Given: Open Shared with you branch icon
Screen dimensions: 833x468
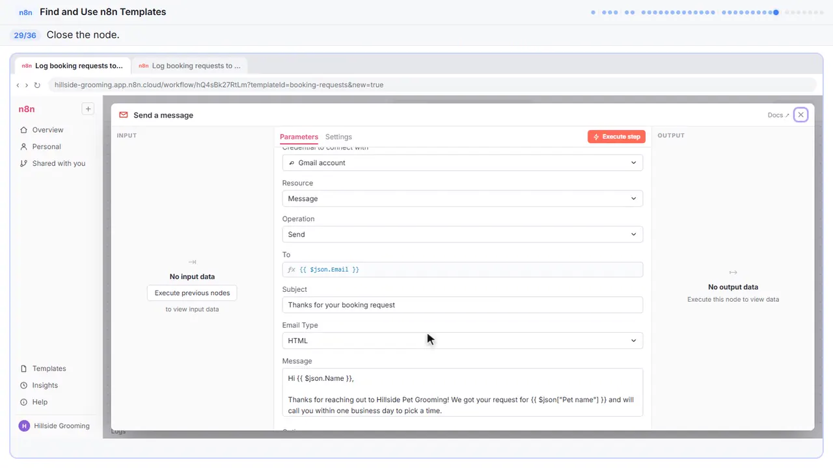Looking at the screenshot, I should [24, 163].
